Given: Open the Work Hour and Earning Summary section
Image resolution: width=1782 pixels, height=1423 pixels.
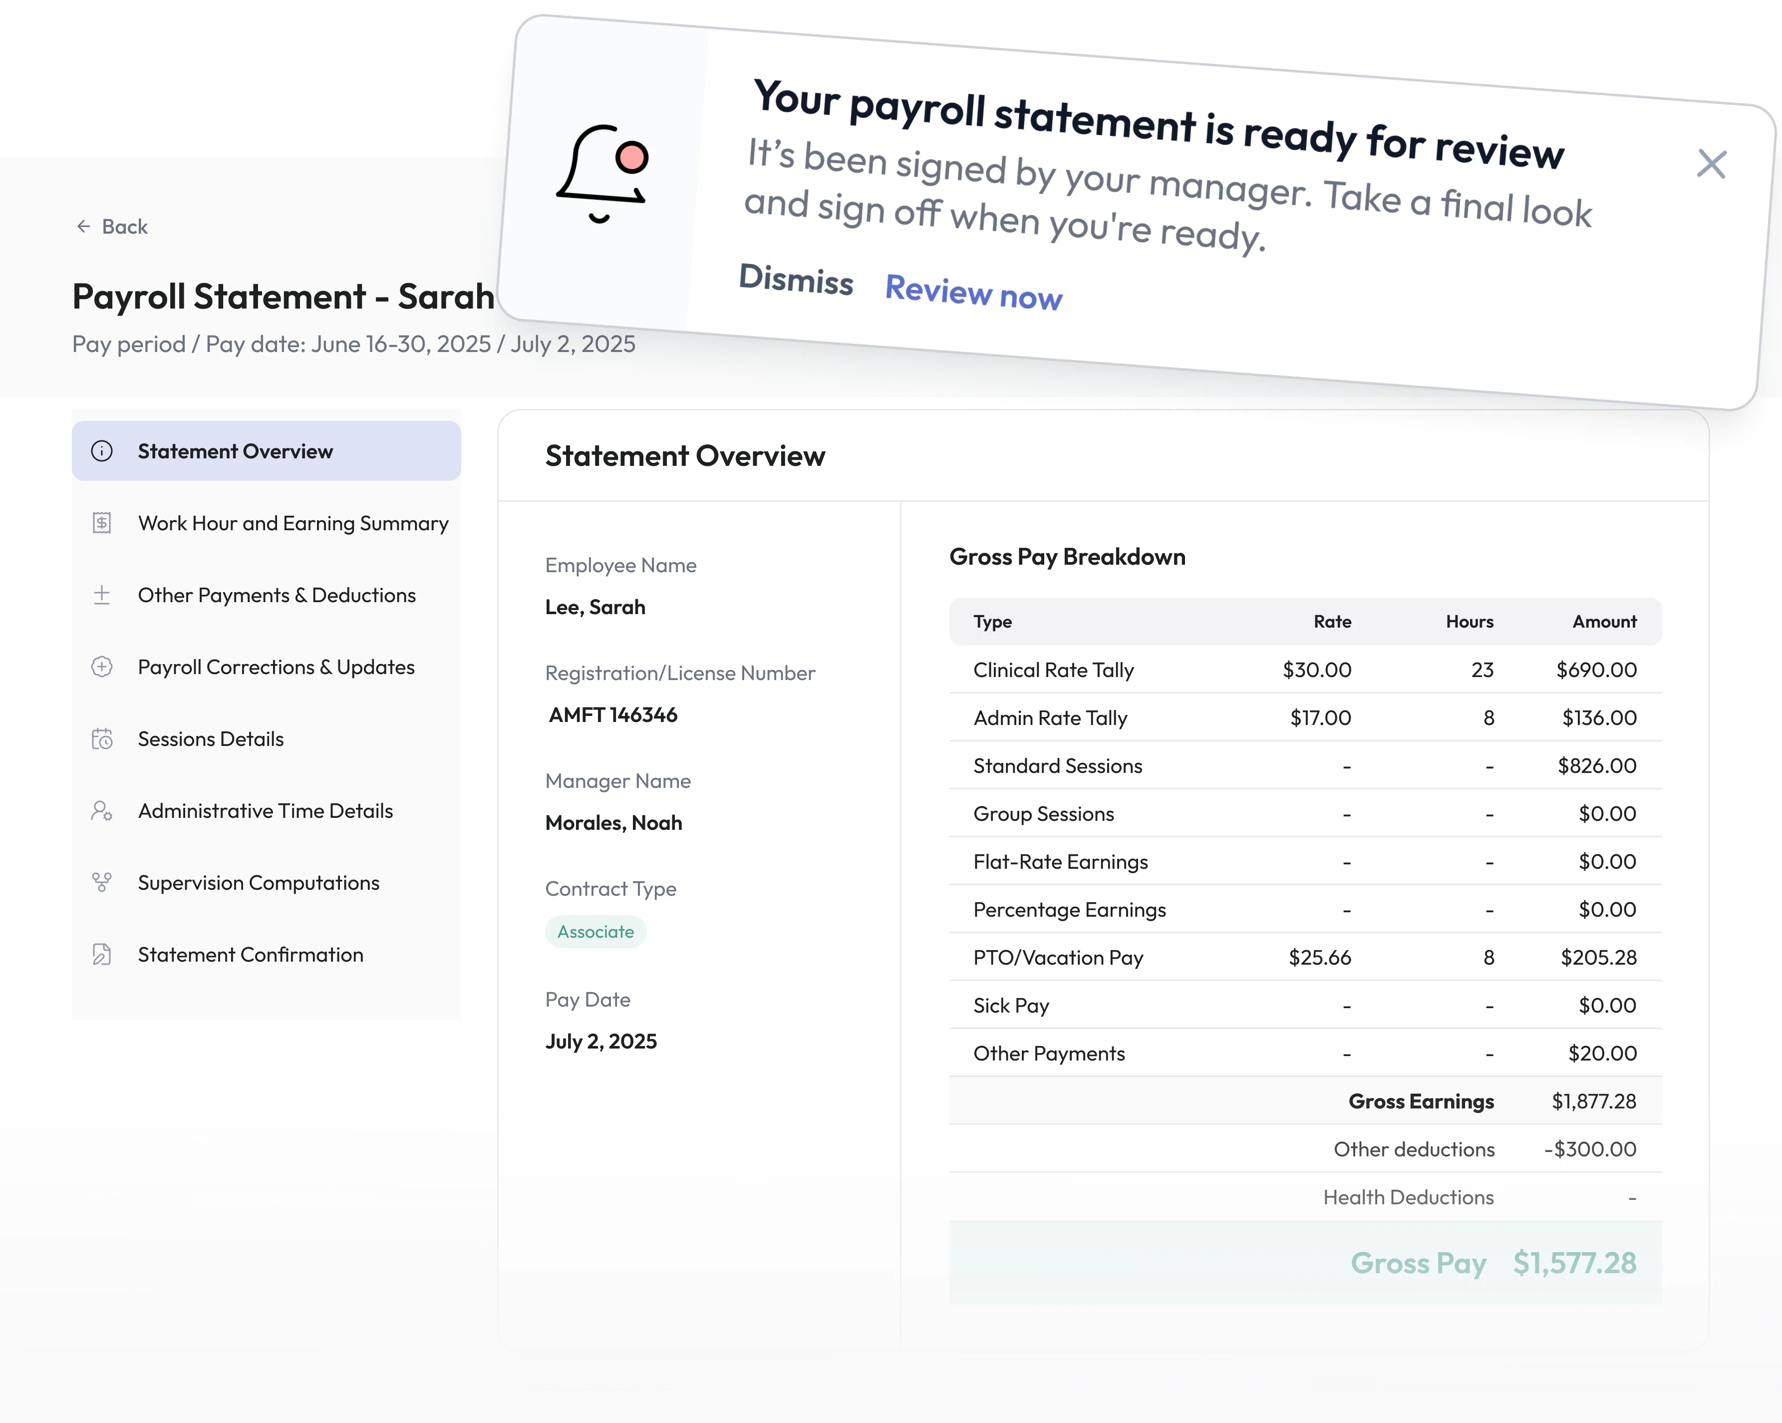Looking at the screenshot, I should [293, 523].
